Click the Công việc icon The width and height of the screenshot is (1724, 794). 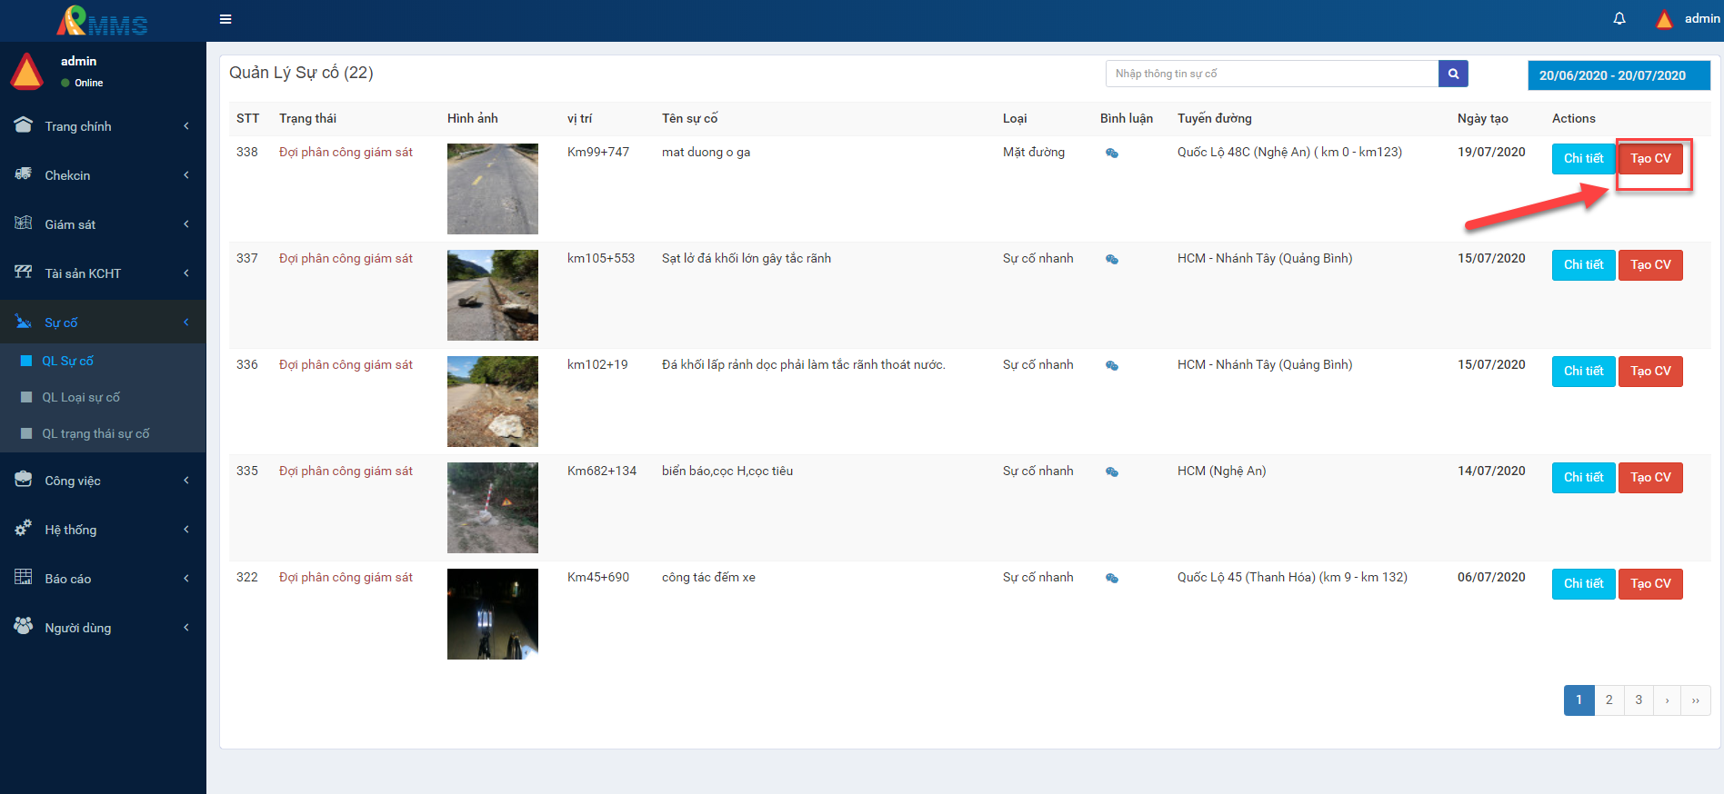(x=24, y=480)
